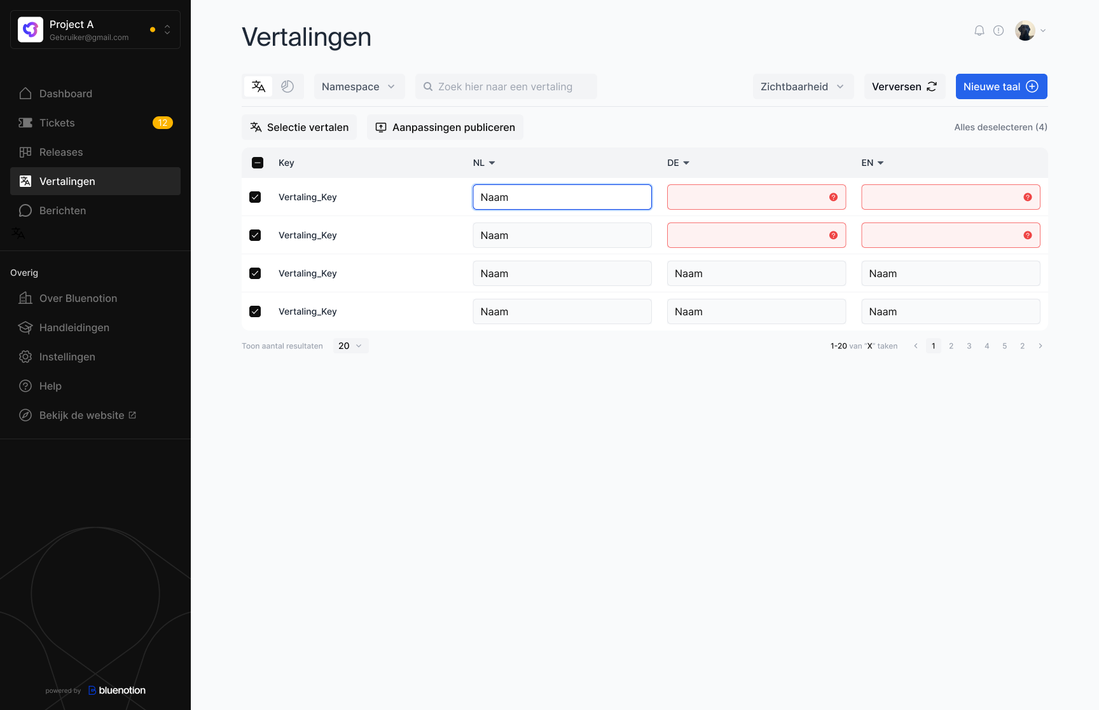Uncheck the first Vertaling_Key row checkbox
The image size is (1099, 710).
click(255, 197)
